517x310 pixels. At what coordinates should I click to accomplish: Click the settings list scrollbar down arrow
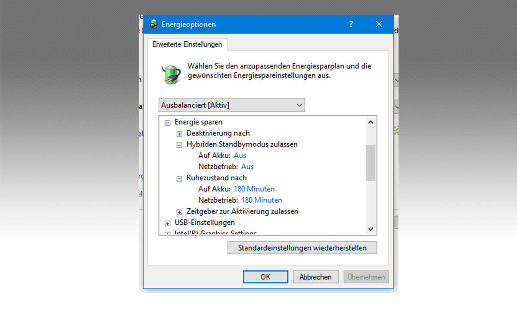371,229
